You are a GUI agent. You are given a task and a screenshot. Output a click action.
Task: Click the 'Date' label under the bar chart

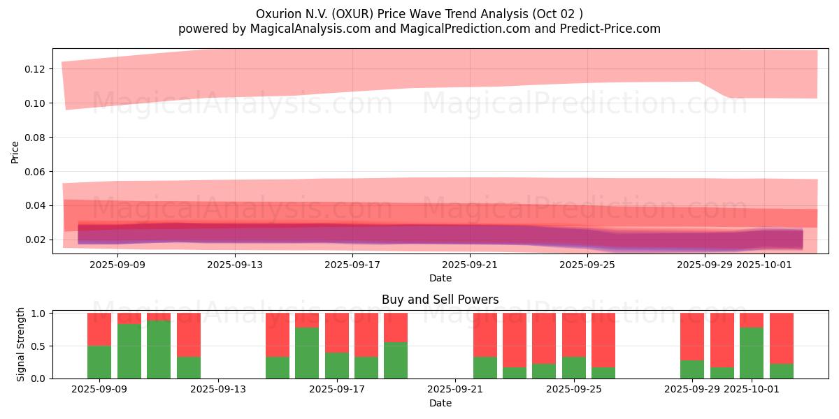pyautogui.click(x=440, y=403)
